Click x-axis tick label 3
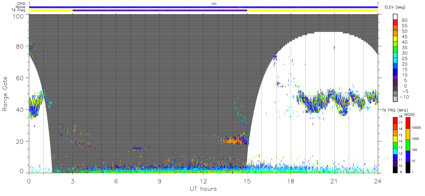 click(73, 181)
